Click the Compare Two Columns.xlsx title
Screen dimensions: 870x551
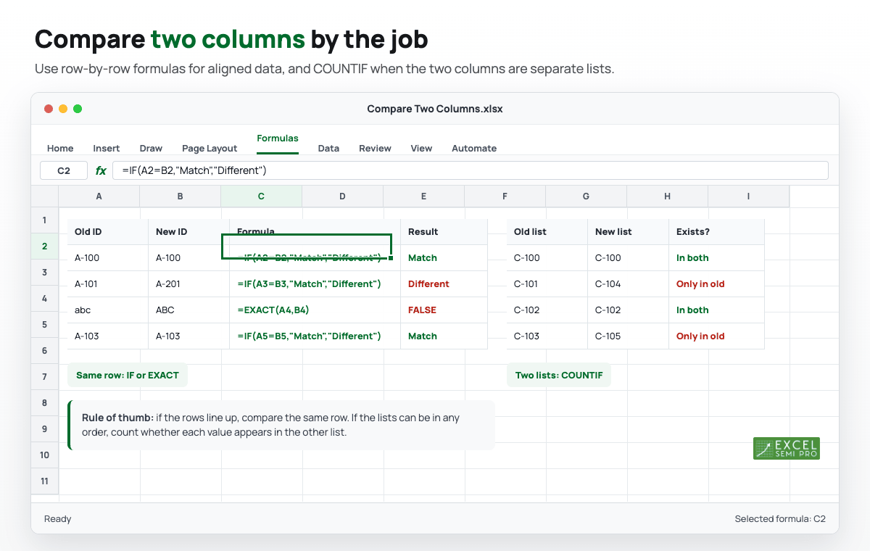click(435, 109)
